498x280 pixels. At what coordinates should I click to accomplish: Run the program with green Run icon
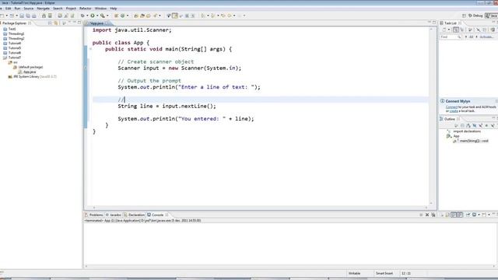pos(93,16)
